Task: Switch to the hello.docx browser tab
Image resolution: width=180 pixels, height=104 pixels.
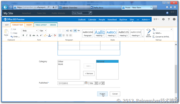Action: pyautogui.click(x=105, y=8)
